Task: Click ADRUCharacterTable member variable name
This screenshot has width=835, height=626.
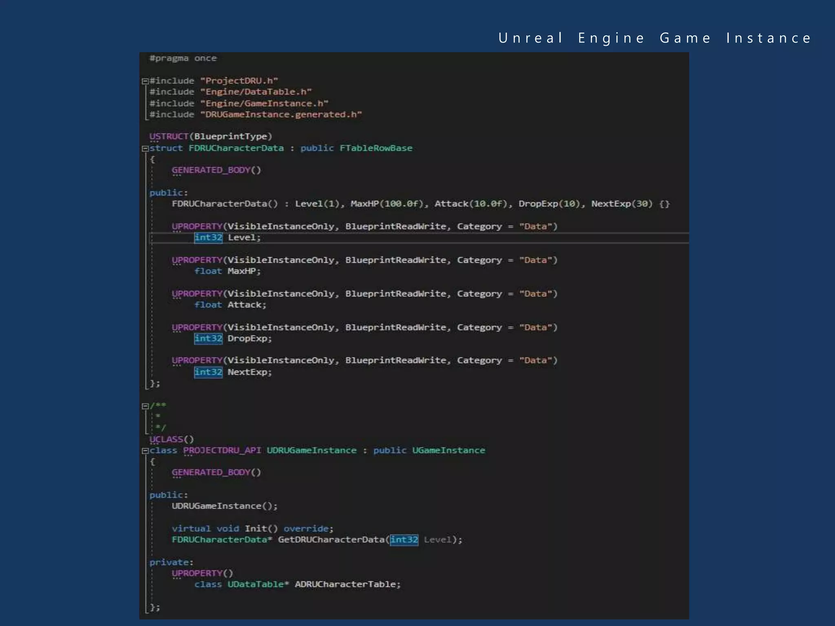Action: point(347,584)
